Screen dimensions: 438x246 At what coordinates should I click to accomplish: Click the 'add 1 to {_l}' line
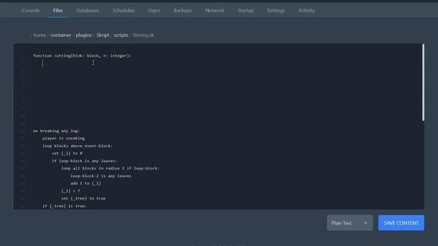86,184
